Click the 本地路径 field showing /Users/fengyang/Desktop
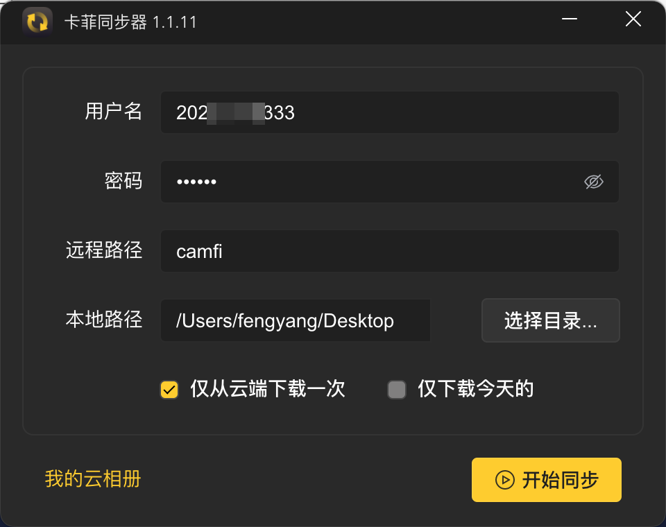 click(296, 320)
